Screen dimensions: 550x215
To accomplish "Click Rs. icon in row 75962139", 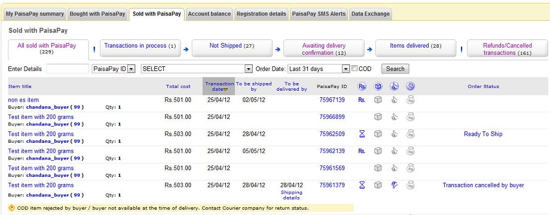I will pos(362,151).
